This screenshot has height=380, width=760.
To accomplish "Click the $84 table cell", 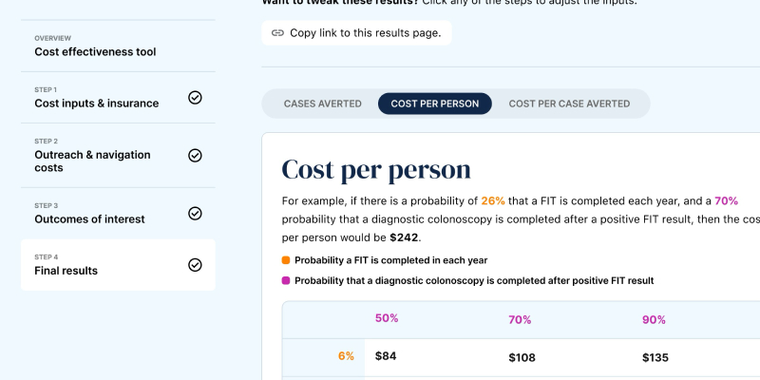I will tap(386, 356).
